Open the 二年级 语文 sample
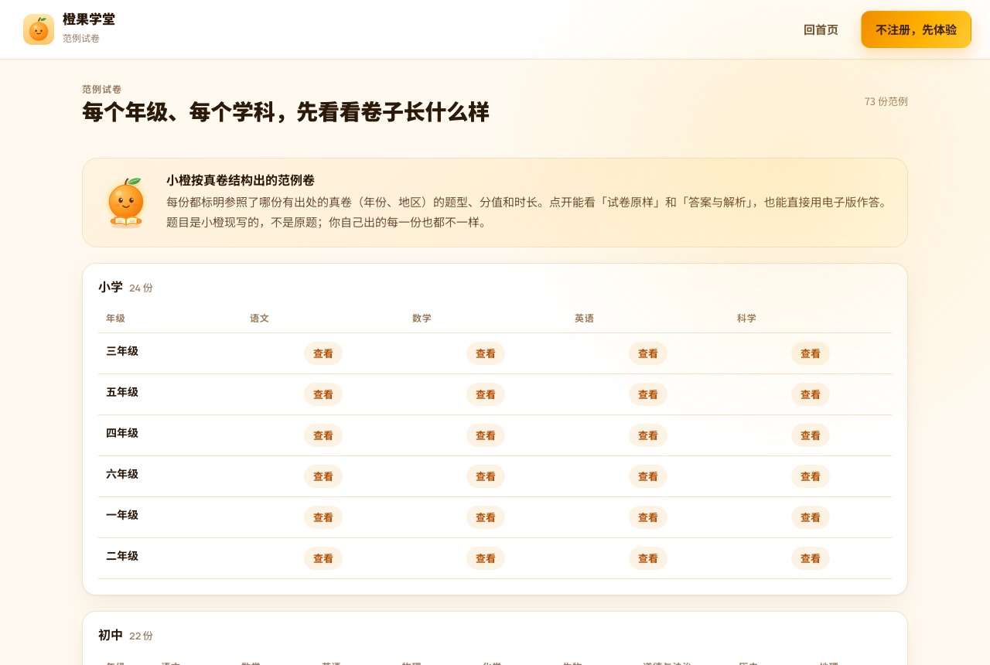Screen dimensions: 990x665 tap(323, 558)
